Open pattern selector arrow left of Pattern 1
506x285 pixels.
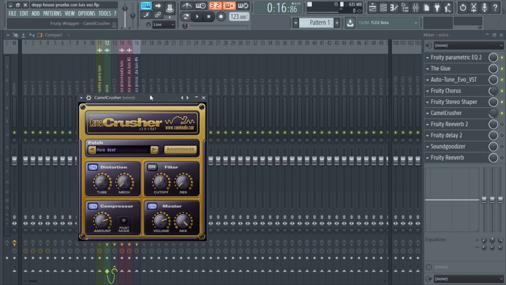click(295, 23)
